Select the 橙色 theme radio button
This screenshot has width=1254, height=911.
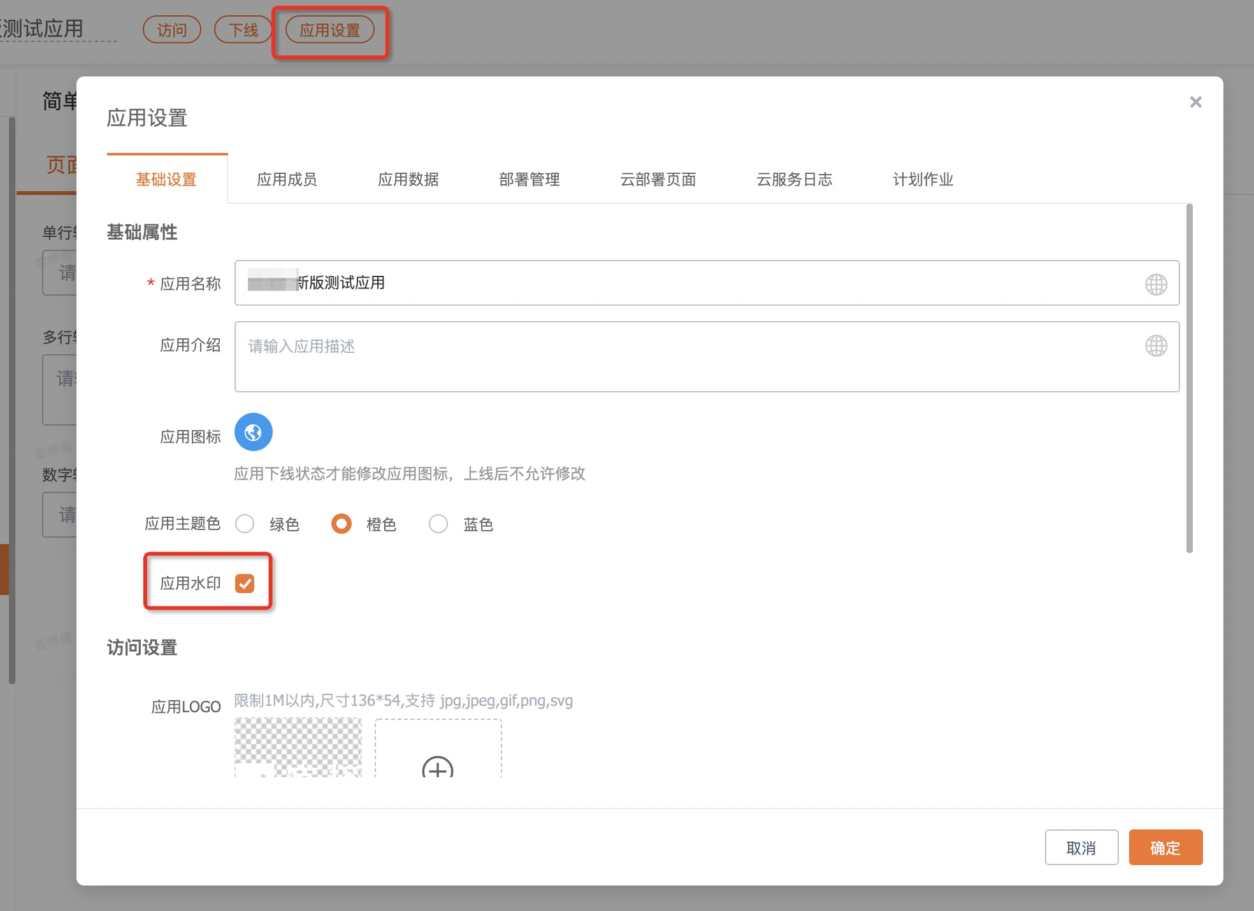(x=342, y=524)
